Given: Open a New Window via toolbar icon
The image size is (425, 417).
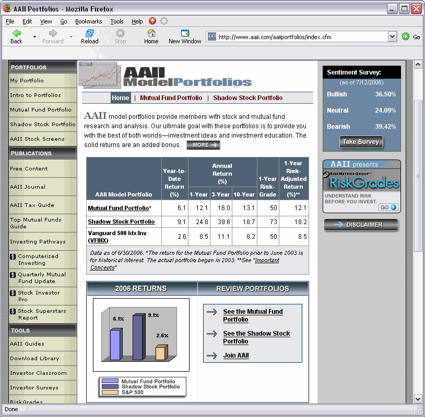Looking at the screenshot, I should (x=184, y=33).
